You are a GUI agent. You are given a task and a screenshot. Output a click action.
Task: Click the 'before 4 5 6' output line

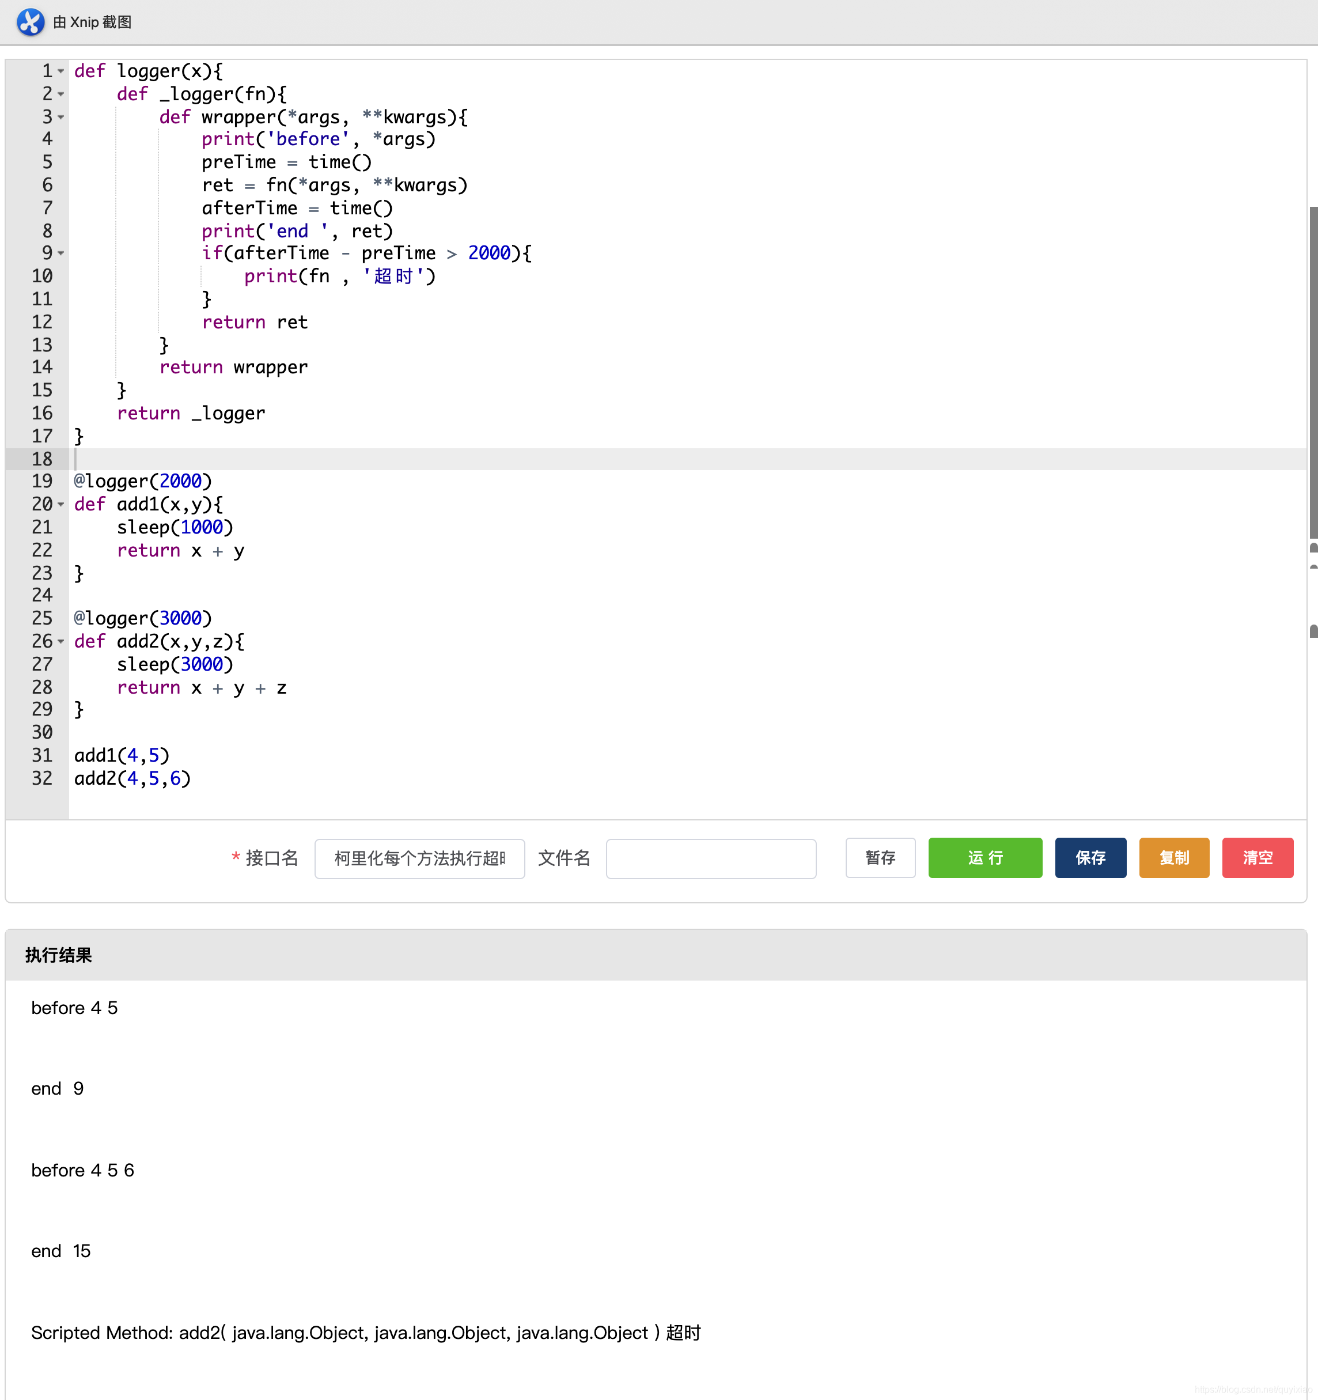pyautogui.click(x=82, y=1171)
